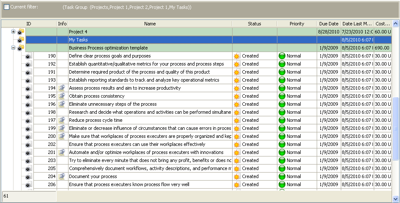Click the green priority icon for task 206
400x203 pixels.
point(282,184)
